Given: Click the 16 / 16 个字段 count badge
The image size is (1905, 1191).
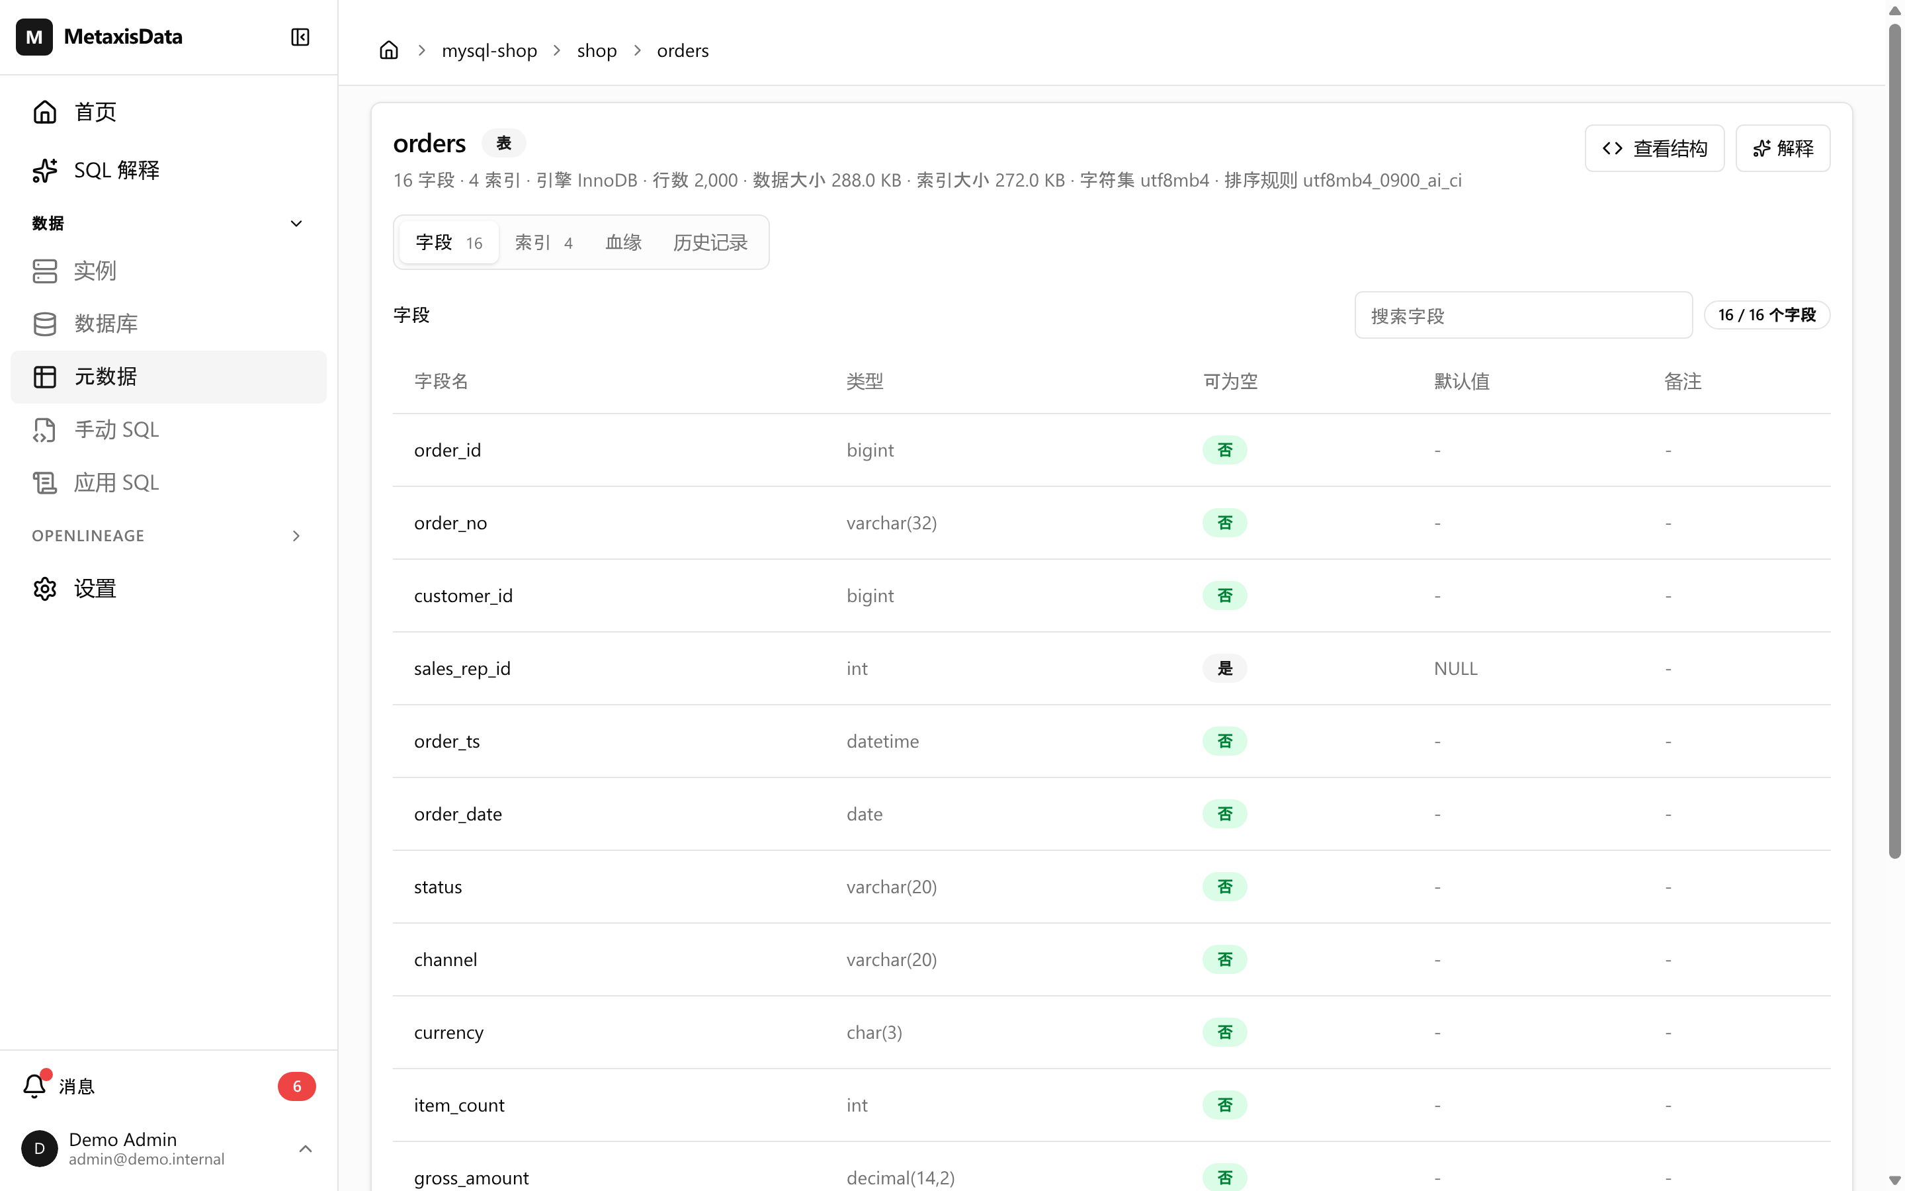Looking at the screenshot, I should [1767, 315].
